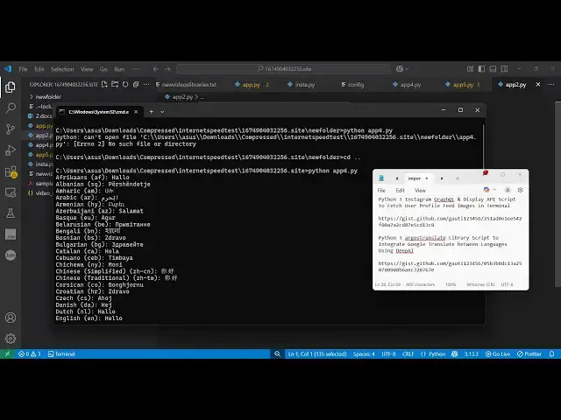Screen dimensions: 561x420
Task: Open the Remote Explorer view
Action: tap(11, 192)
